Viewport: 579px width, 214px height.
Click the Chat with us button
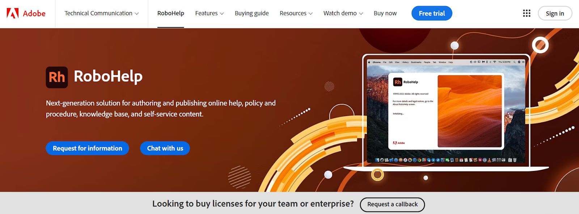[x=165, y=148]
